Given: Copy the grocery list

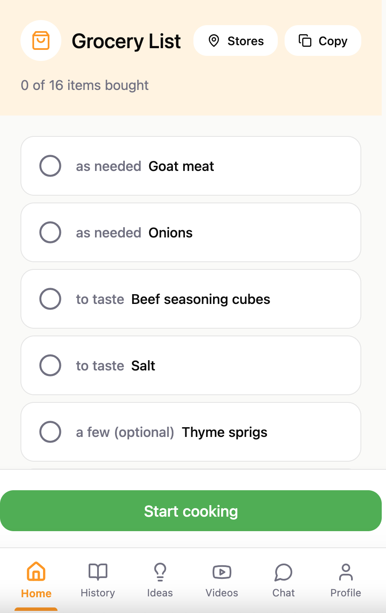Looking at the screenshot, I should point(323,41).
